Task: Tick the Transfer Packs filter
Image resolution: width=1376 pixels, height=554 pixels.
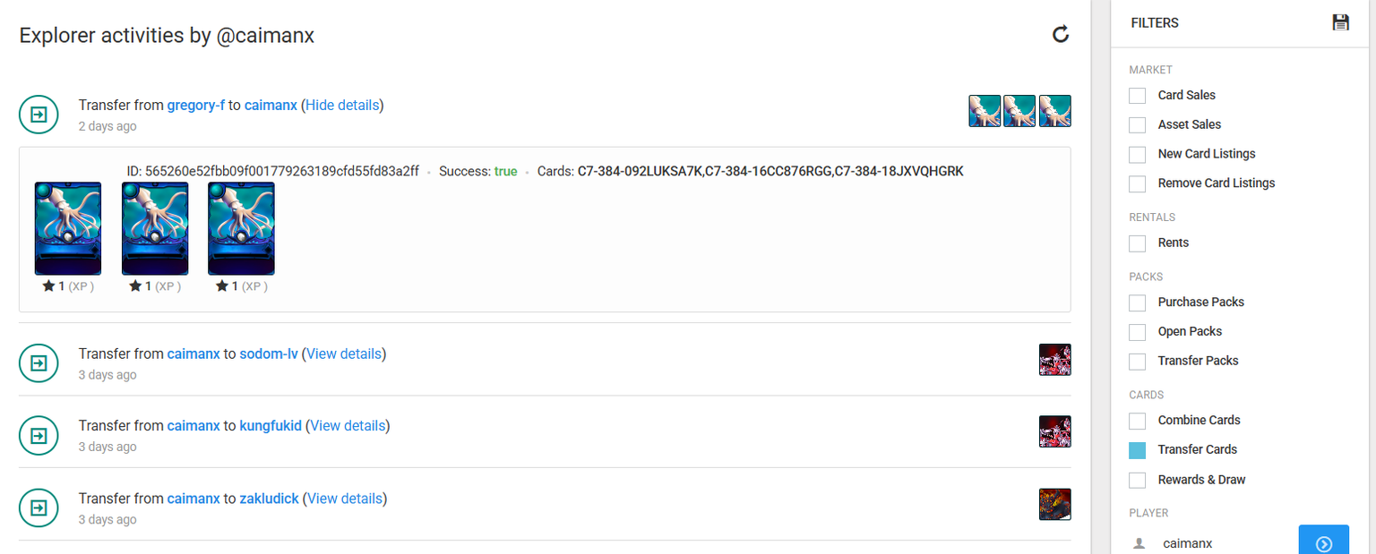Action: [x=1138, y=362]
